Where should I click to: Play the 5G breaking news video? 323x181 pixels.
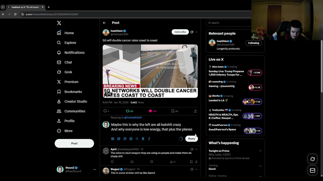(x=150, y=71)
